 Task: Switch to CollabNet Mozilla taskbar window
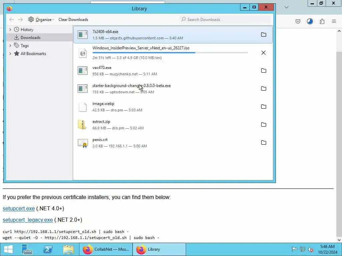tap(106, 249)
